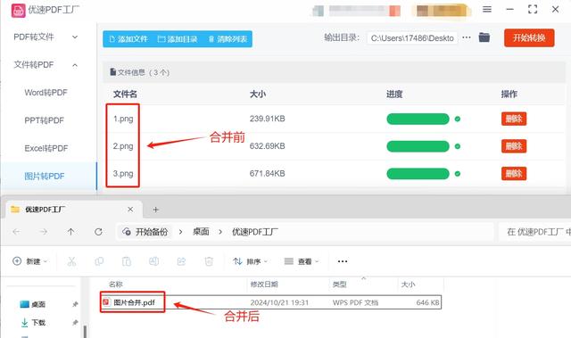Click the 开始转换 button
This screenshot has height=338, width=571.
pos(529,37)
